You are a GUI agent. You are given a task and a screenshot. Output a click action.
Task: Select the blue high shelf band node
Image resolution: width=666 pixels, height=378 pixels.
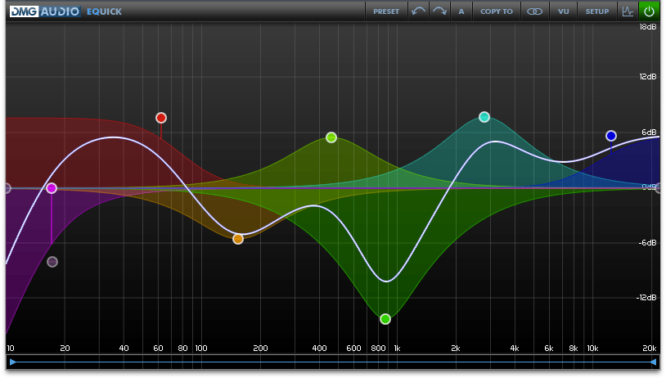pos(611,136)
